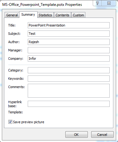Click the Title field with PowerPoint Presentation
Screen dimensions: 118x142
tap(69, 25)
